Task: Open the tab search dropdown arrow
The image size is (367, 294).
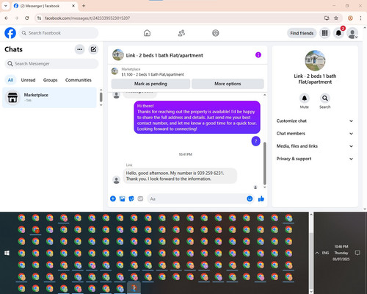Action: pos(6,6)
